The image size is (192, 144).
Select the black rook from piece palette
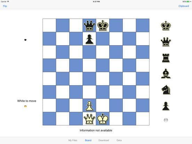166,58
